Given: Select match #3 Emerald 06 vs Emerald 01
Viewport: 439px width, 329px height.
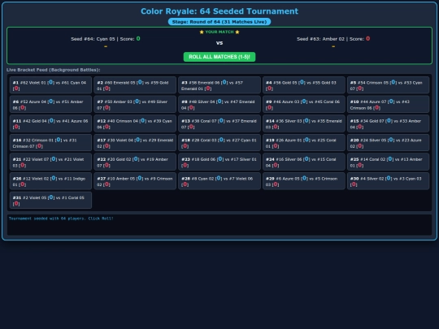Looking at the screenshot, I should click(x=219, y=85).
